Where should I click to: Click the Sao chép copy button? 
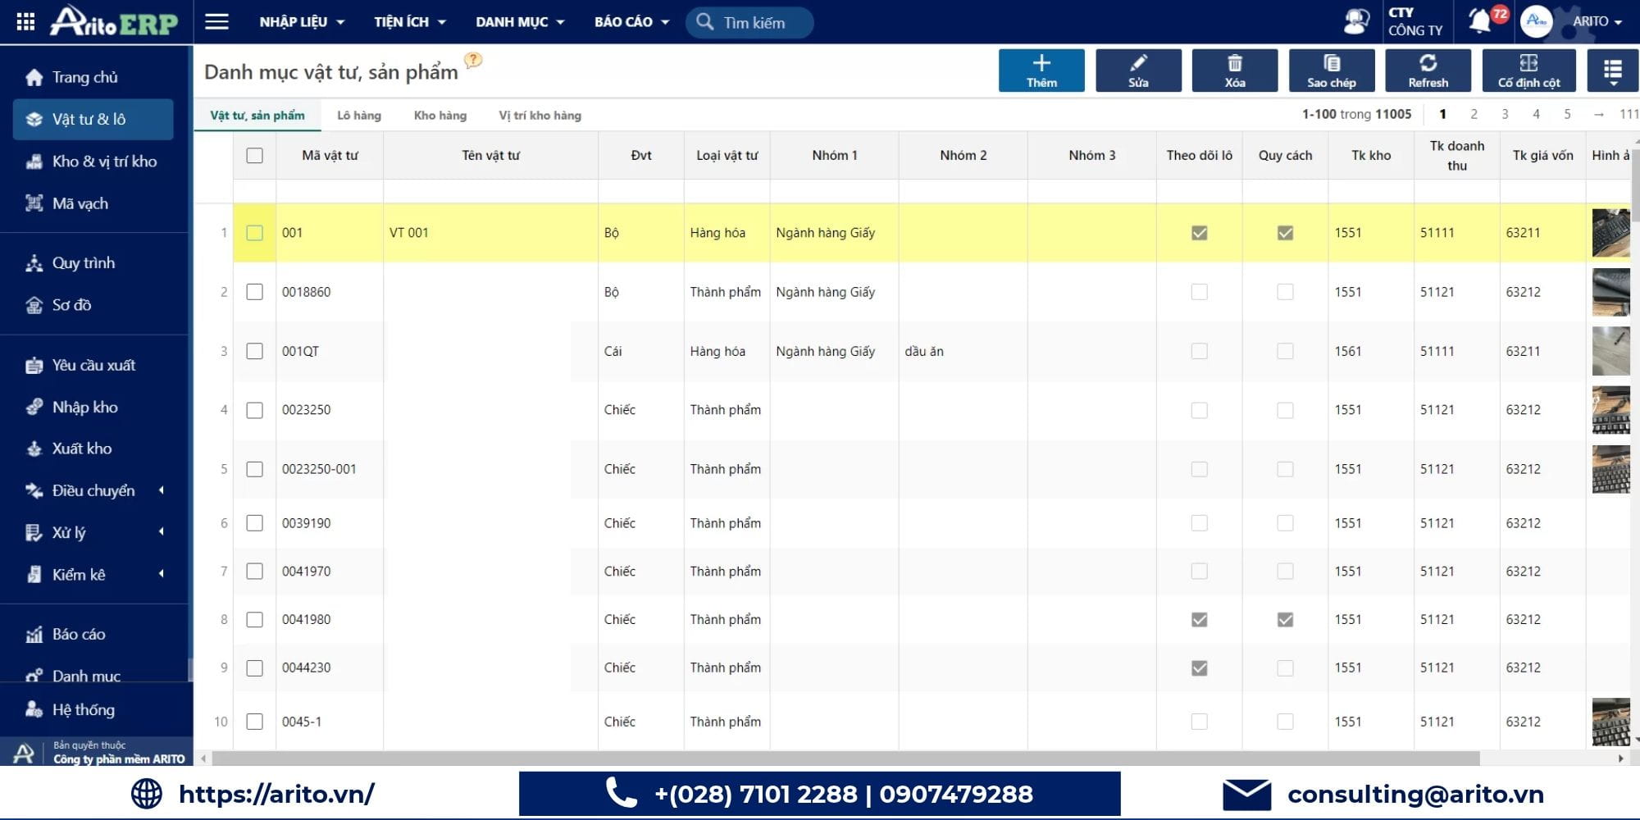point(1332,71)
